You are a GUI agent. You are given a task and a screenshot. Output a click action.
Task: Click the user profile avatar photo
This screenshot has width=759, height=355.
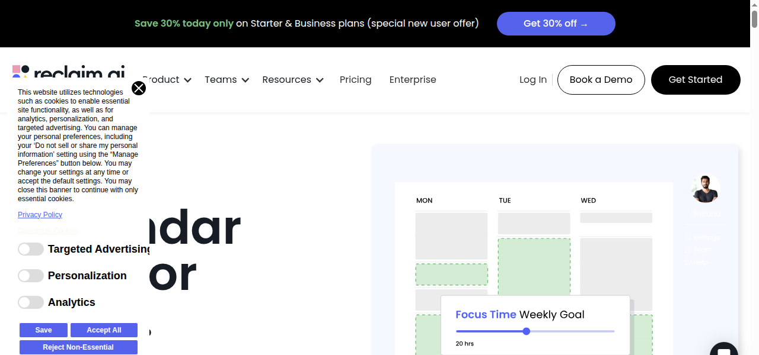705,189
